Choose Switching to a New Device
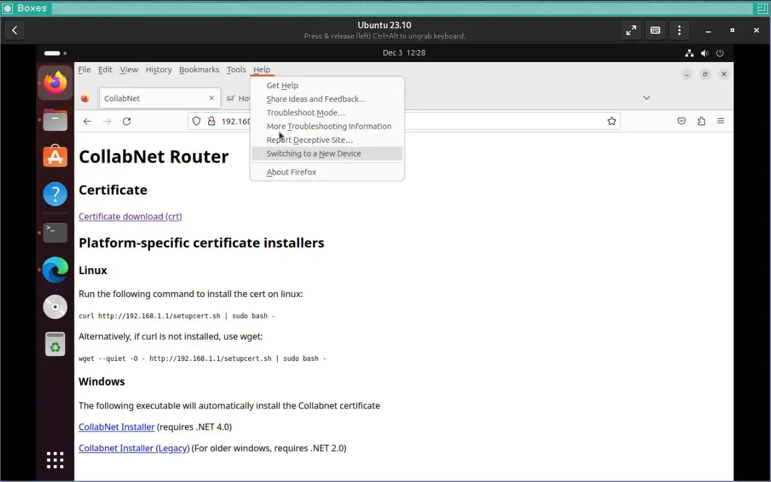This screenshot has width=771, height=482. pos(327,154)
